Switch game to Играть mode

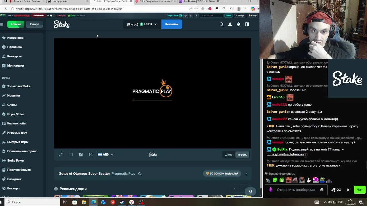[242, 155]
